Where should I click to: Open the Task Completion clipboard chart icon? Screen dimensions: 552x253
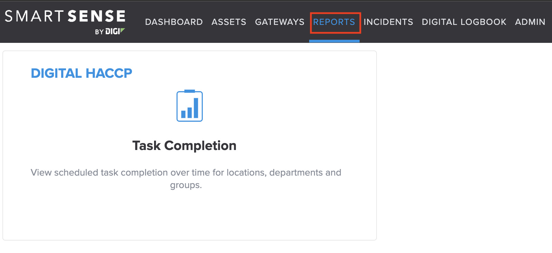click(x=190, y=106)
